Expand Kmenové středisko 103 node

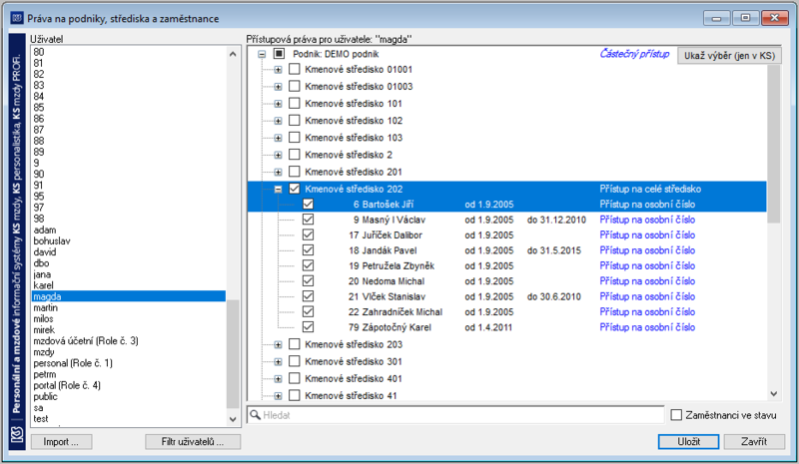point(278,138)
